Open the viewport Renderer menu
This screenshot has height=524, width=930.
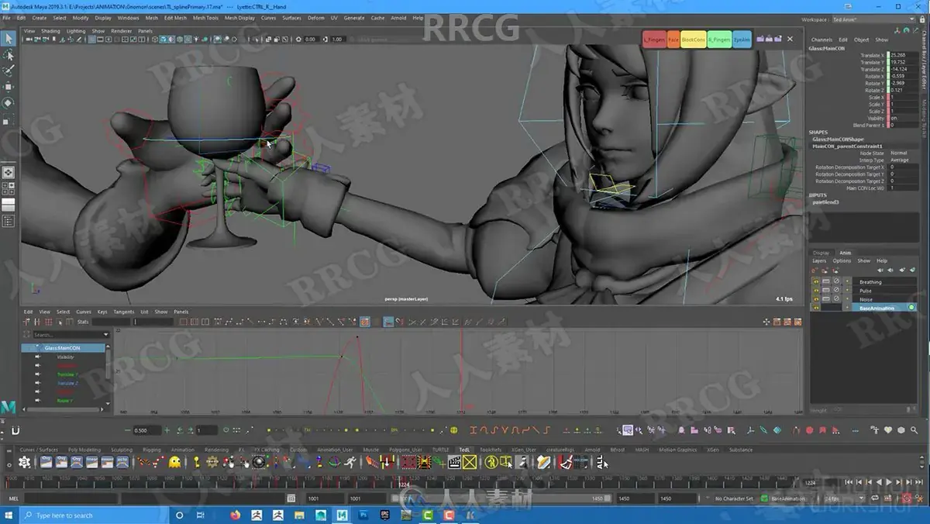coord(122,31)
